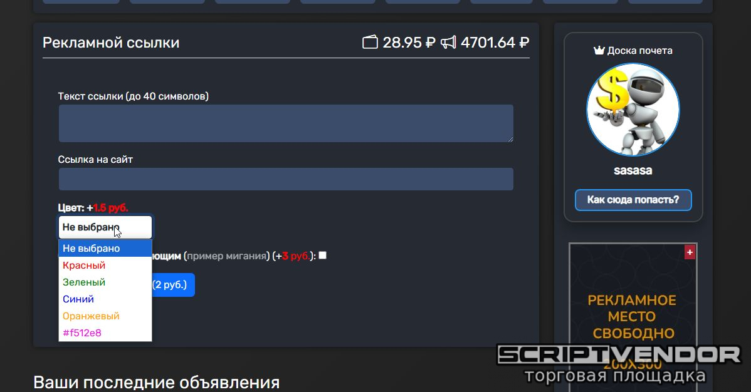Screen dimensions: 751x392
Task: Click the megaphone advertising balance icon
Action: [448, 43]
